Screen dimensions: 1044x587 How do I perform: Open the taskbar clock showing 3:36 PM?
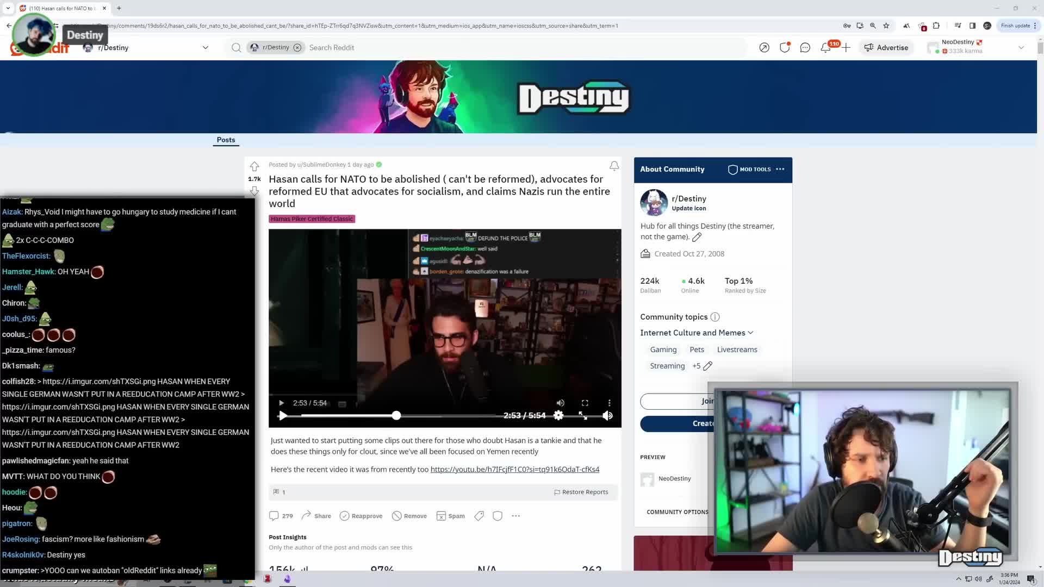1009,578
